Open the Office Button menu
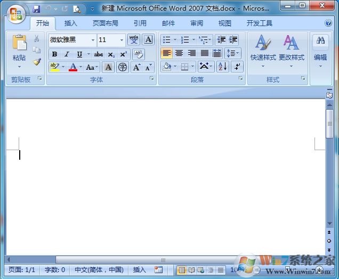 (16, 14)
